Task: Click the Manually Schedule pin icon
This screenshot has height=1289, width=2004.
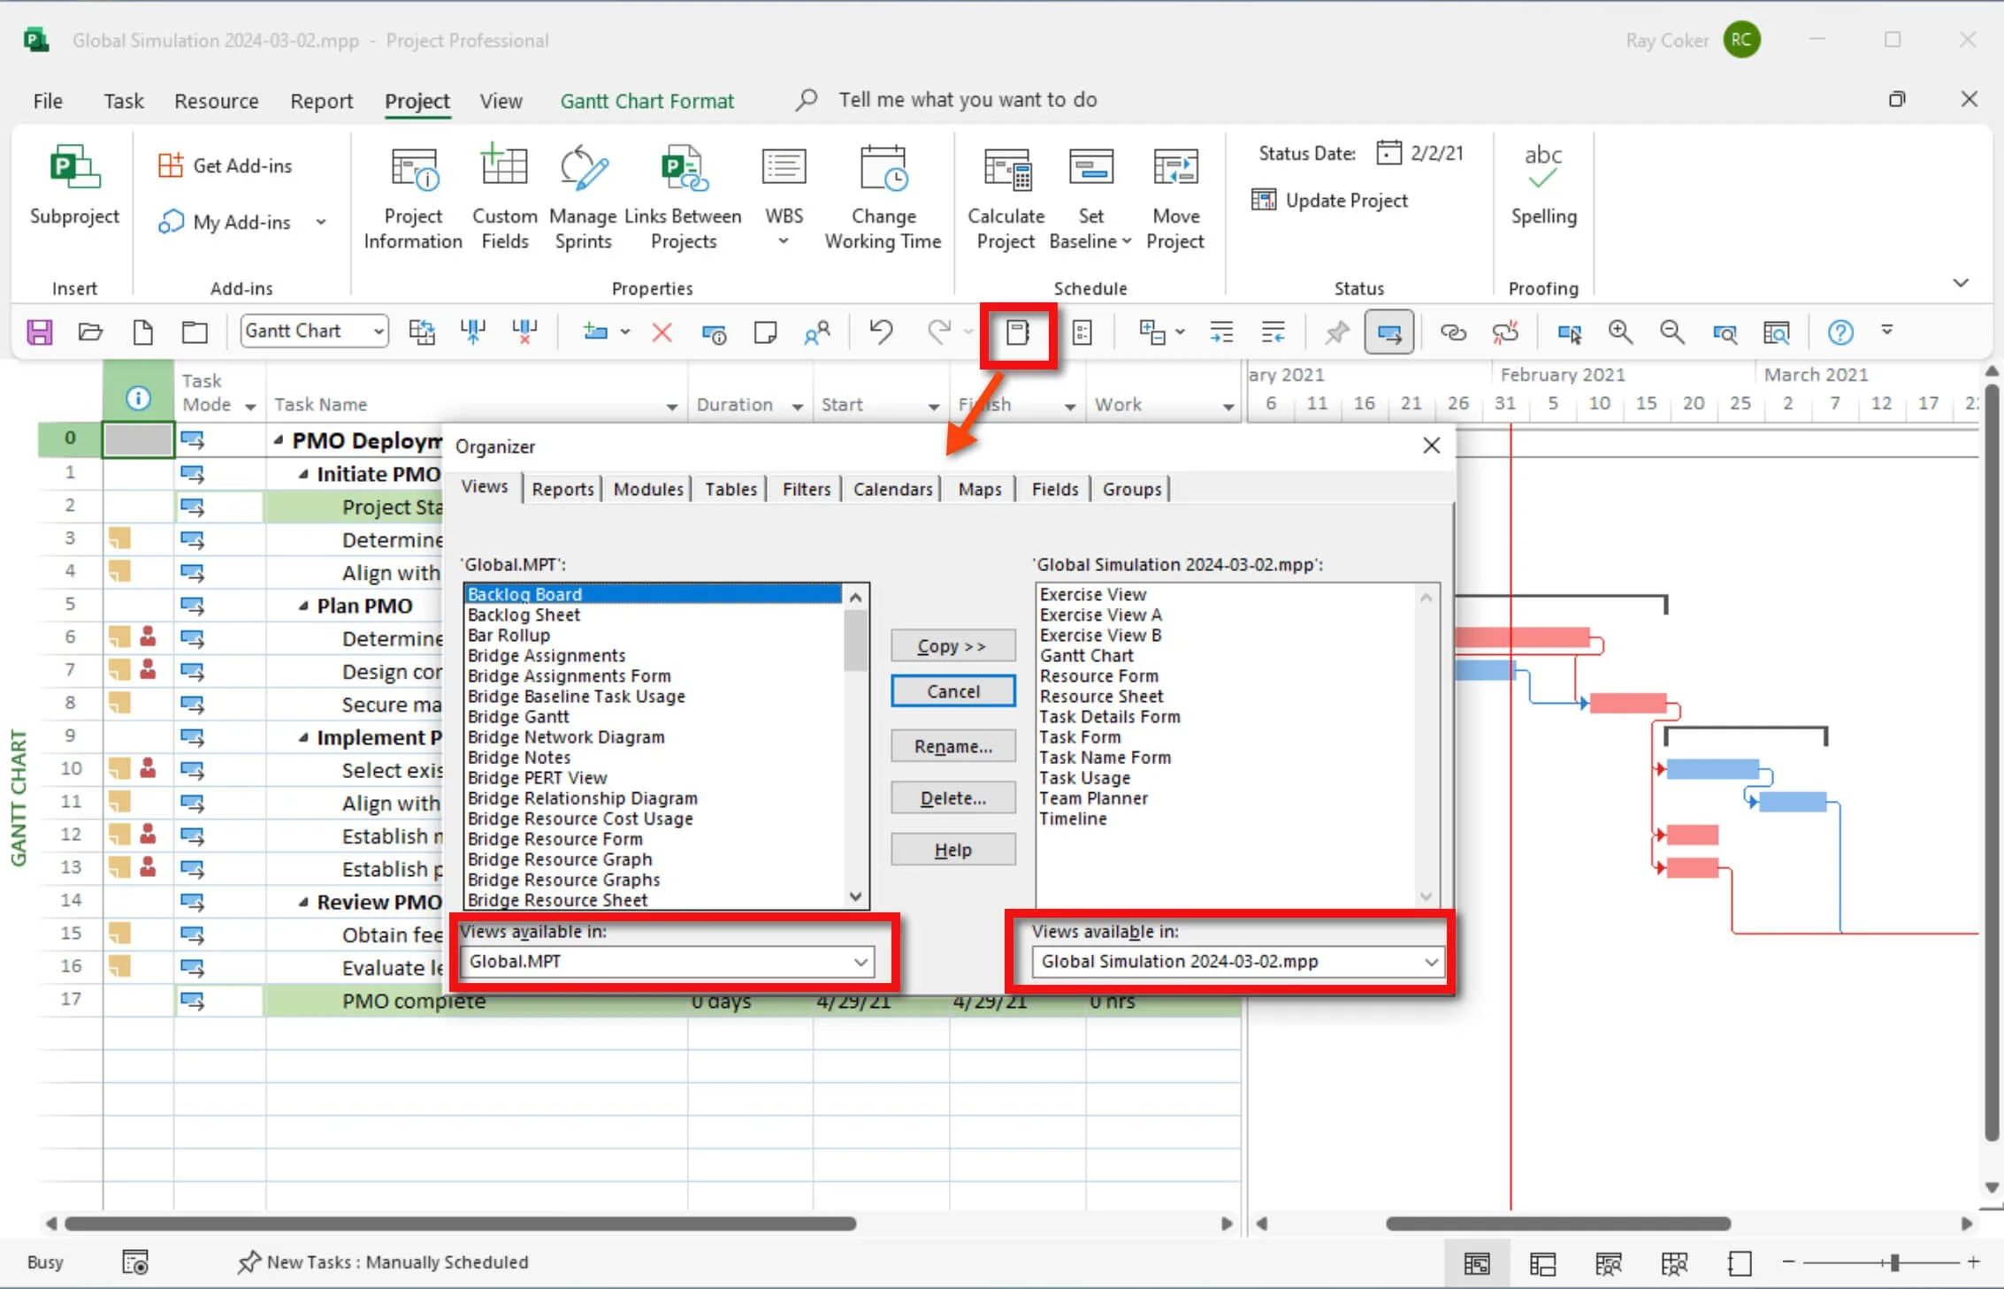Action: click(x=1336, y=332)
